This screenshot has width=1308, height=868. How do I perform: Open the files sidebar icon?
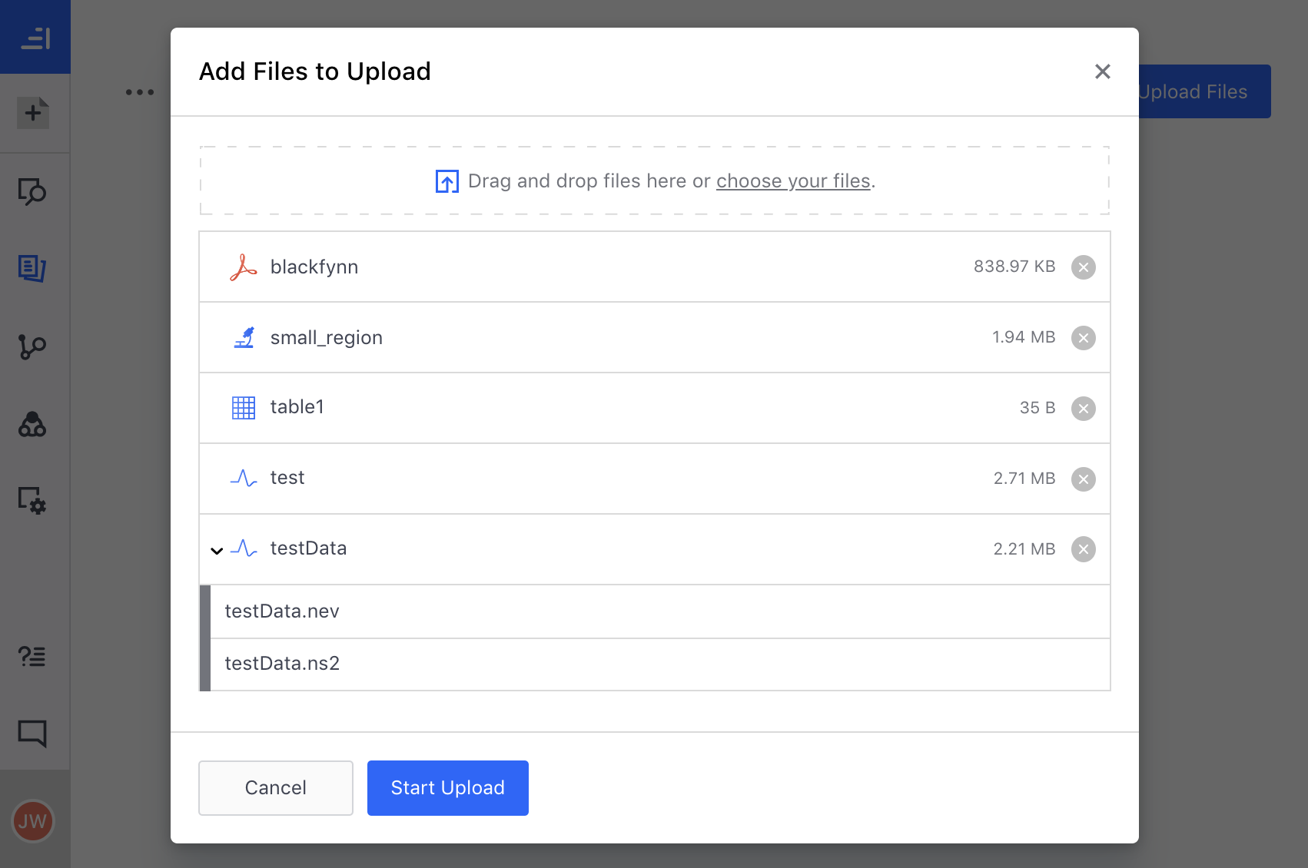[32, 269]
